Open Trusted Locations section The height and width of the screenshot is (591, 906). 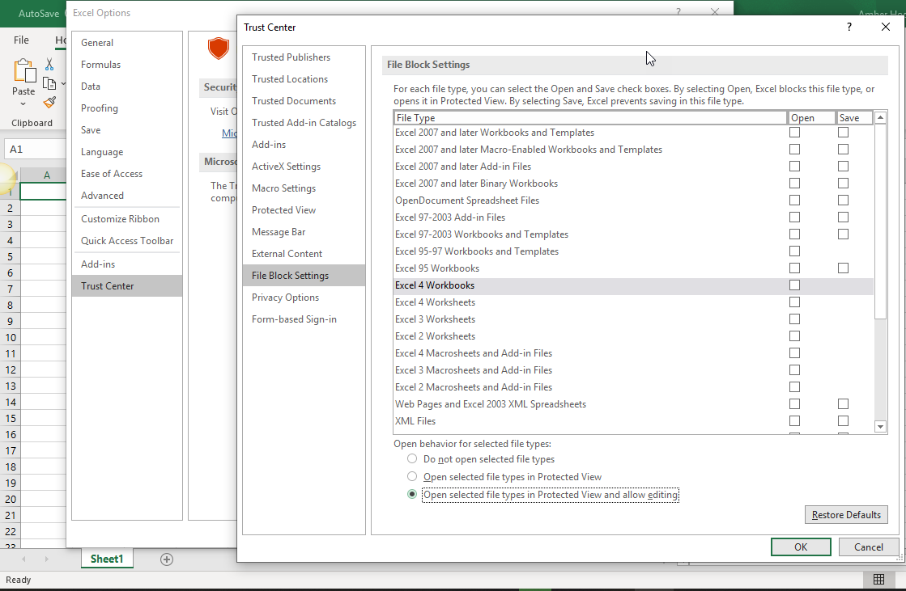point(304,79)
